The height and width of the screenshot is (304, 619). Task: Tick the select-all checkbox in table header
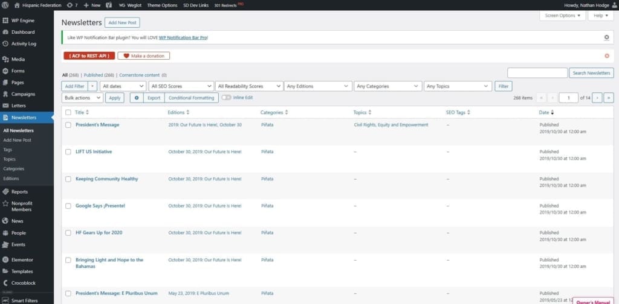coord(68,112)
